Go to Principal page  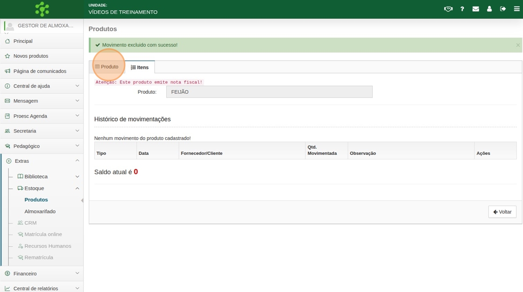click(23, 41)
